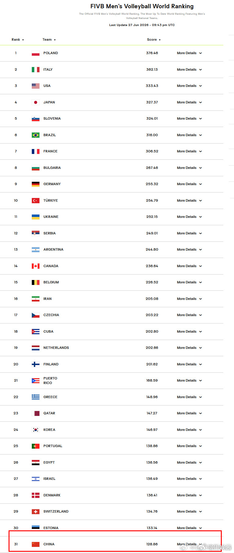Image resolution: width=234 pixels, height=553 pixels.
Task: Click the Poland flag icon
Action: coord(35,53)
